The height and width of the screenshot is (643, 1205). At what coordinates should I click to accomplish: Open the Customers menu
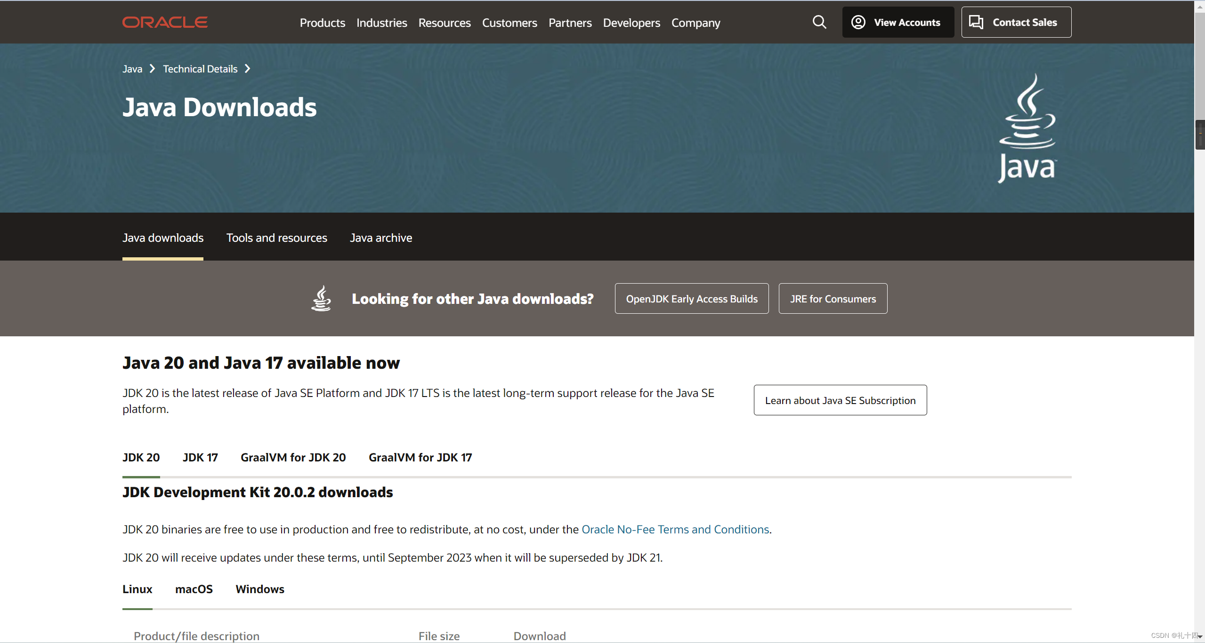(509, 23)
